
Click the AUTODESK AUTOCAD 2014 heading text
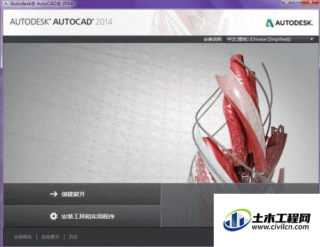[x=61, y=22]
